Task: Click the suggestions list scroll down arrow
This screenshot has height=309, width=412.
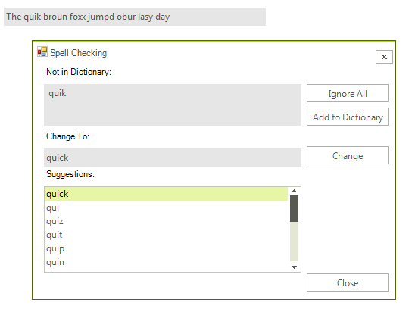Action: pyautogui.click(x=294, y=267)
